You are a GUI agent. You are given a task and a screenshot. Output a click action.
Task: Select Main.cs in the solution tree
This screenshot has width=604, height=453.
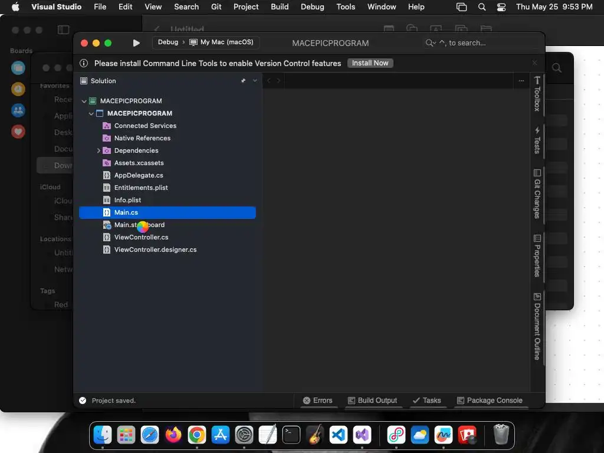tap(167, 212)
